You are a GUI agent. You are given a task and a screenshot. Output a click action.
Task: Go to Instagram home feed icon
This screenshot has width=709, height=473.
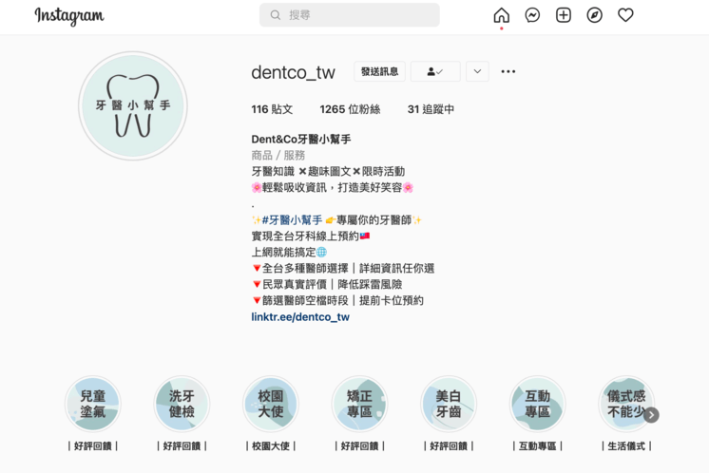click(501, 15)
